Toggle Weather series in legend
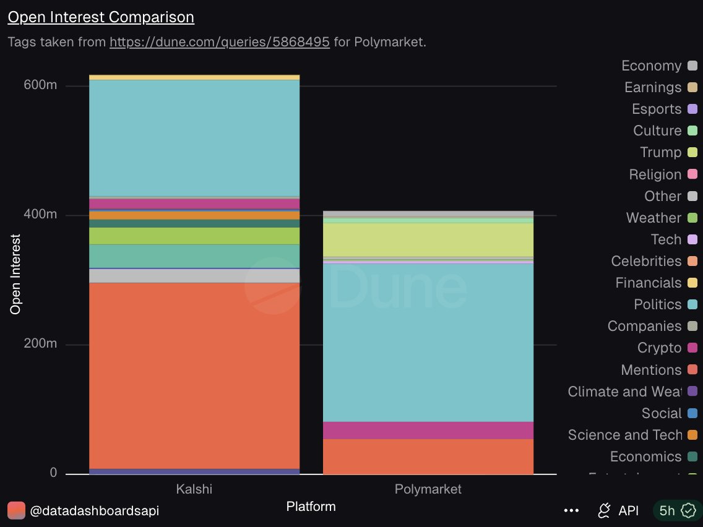This screenshot has width=703, height=527. tap(662, 218)
